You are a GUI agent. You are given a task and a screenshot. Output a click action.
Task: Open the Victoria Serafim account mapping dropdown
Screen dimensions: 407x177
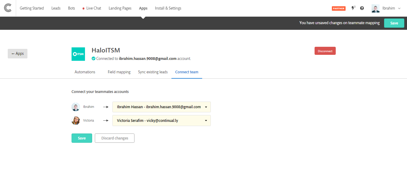(x=162, y=121)
